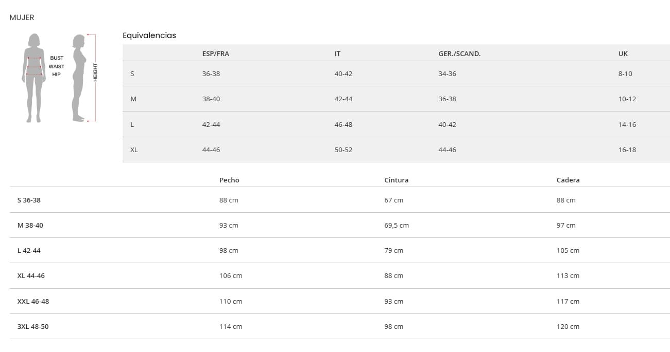Click the 120 cm hip measurement
670x352 pixels.
[568, 326]
